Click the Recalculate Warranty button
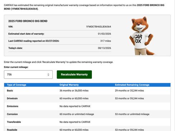 click(x=74, y=74)
